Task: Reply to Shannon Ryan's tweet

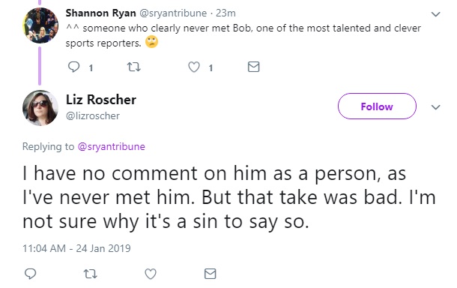Action: tap(73, 67)
